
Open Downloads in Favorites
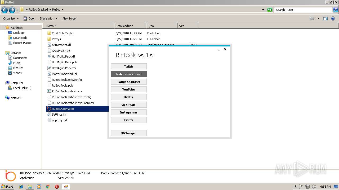[x=20, y=38]
